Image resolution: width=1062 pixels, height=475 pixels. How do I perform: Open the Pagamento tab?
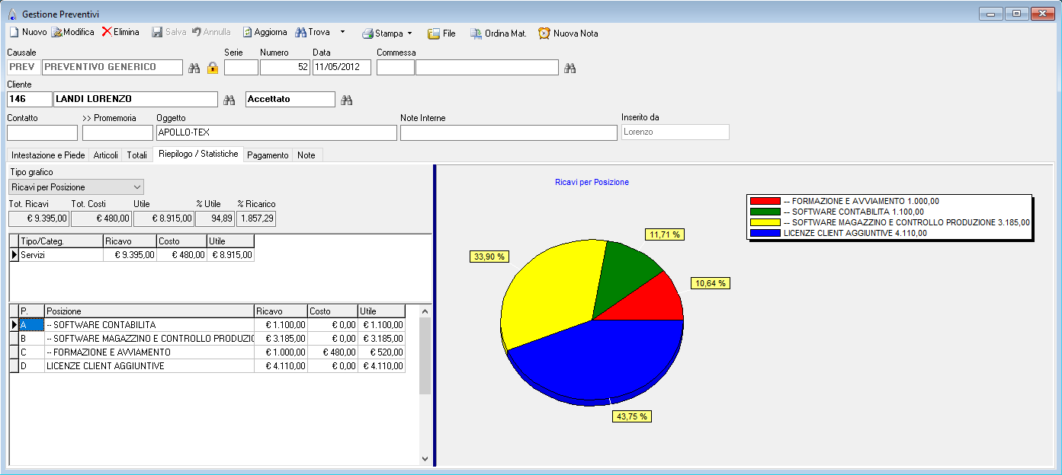tap(268, 155)
